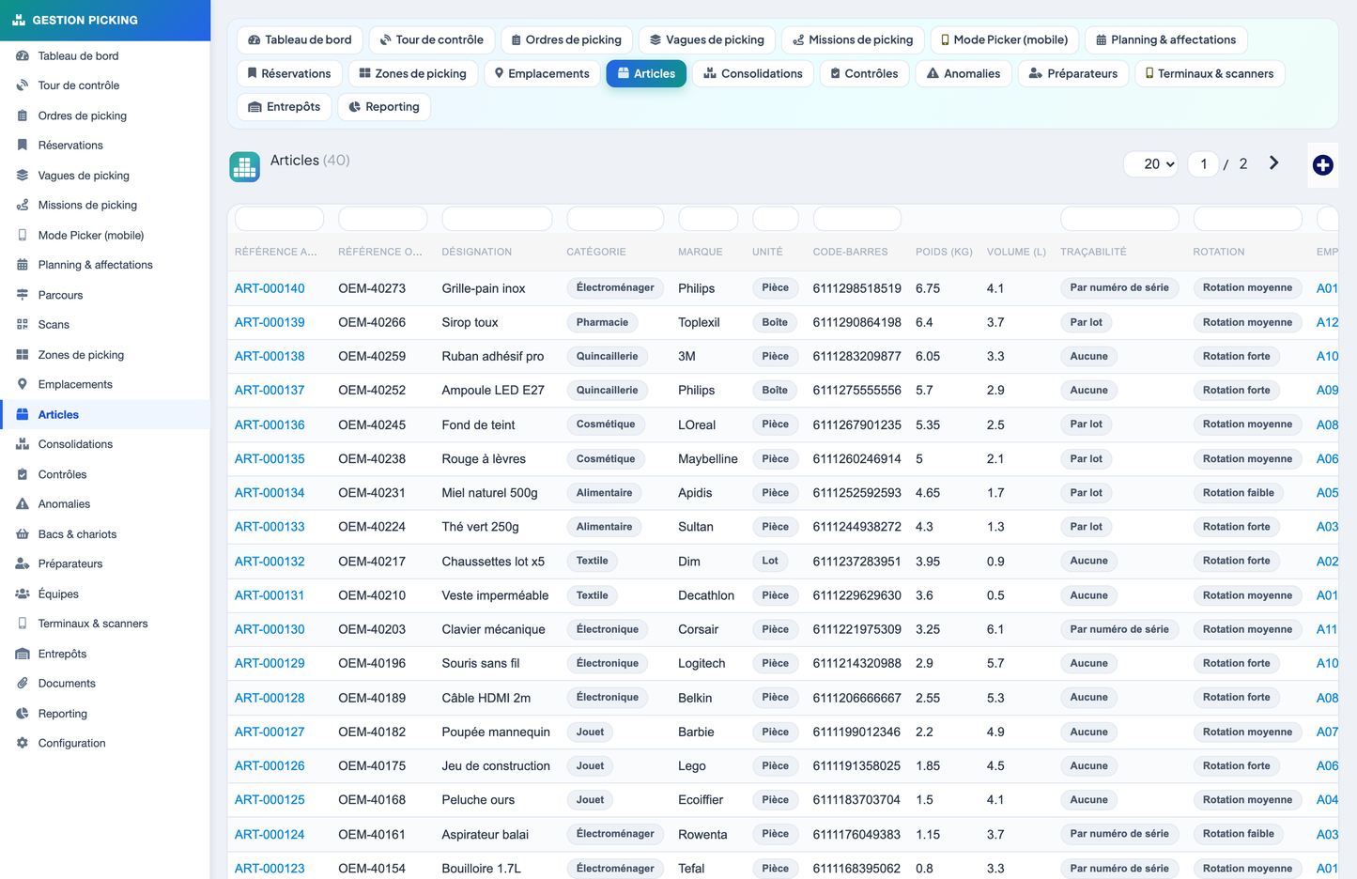
Task: Click the Traçabilité filter input field
Action: (x=1119, y=219)
